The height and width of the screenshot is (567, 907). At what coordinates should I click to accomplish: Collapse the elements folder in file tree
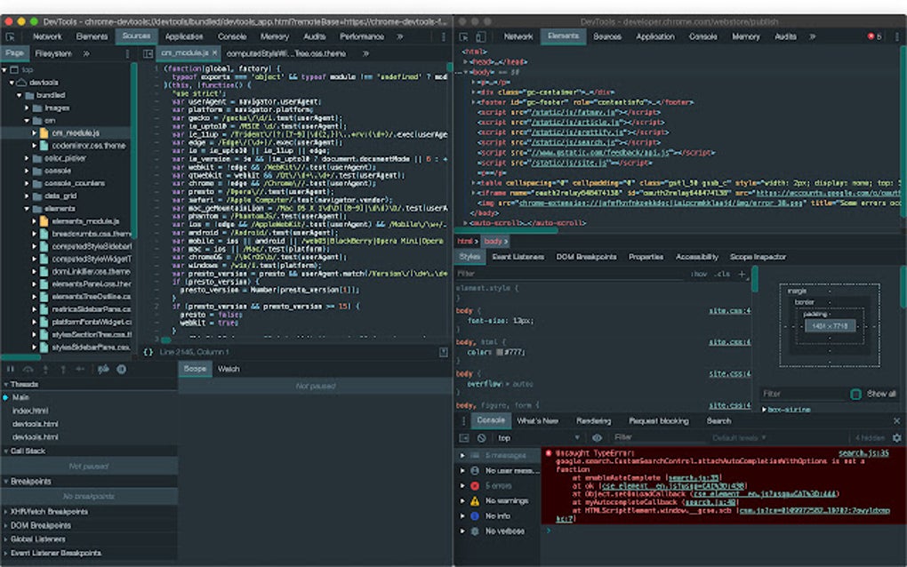pyautogui.click(x=27, y=206)
